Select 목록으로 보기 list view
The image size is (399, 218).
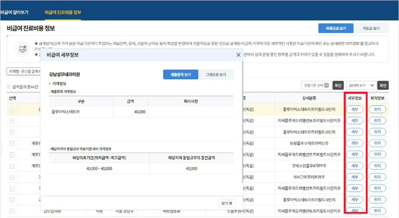tap(336, 28)
